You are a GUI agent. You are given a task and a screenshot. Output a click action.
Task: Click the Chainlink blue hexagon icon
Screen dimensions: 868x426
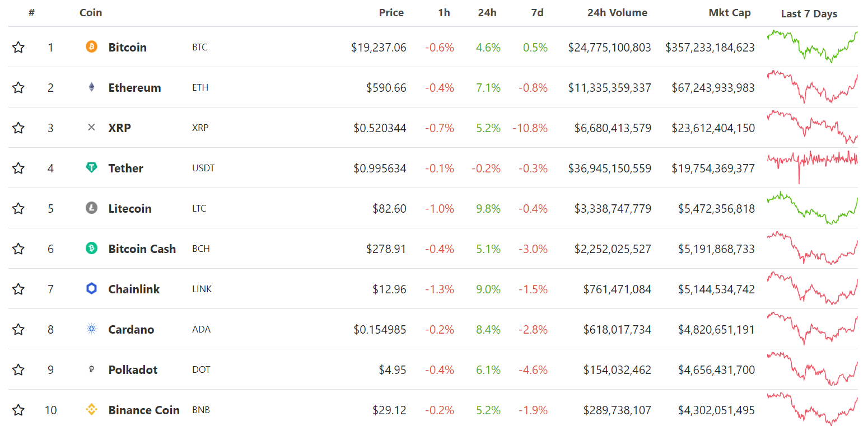coord(91,289)
